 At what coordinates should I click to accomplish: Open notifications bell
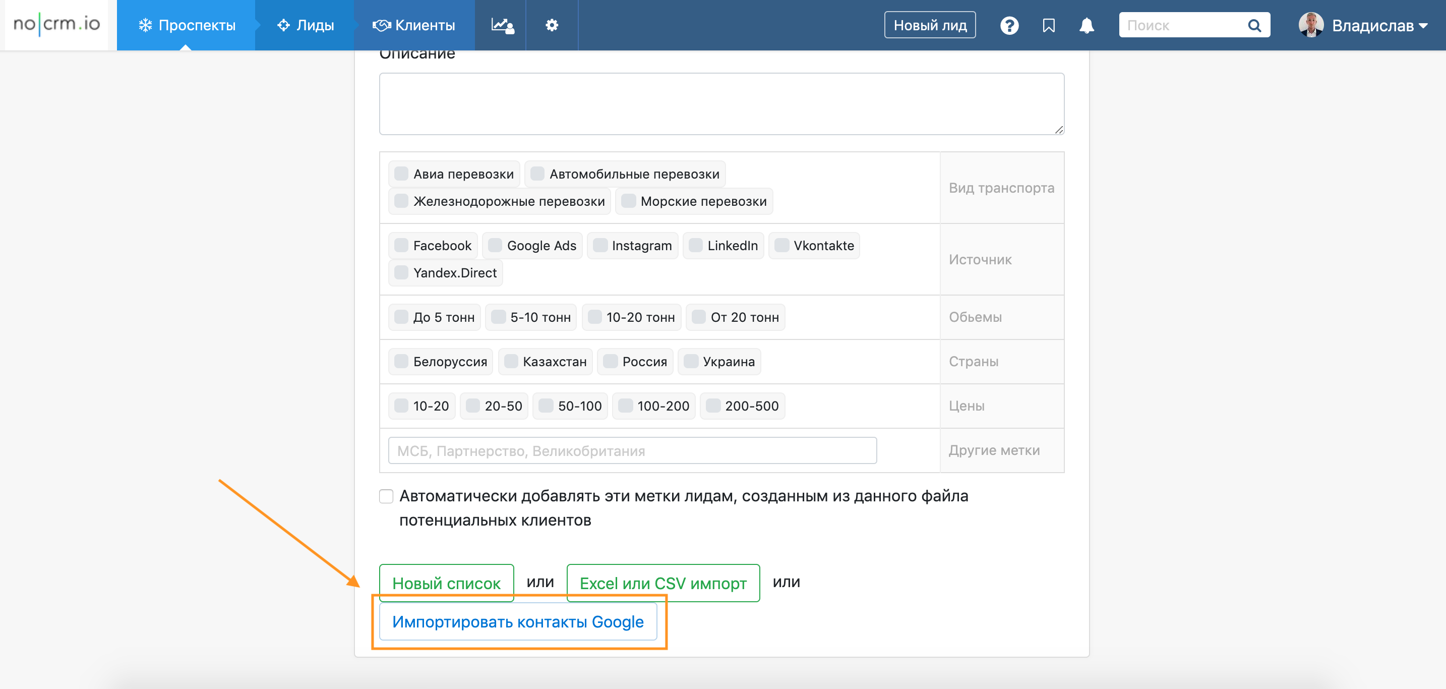click(1087, 25)
